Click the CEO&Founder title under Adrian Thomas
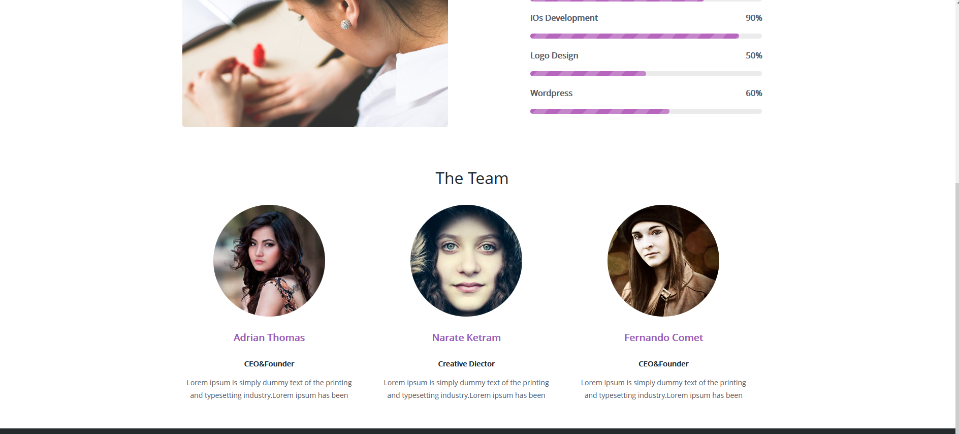This screenshot has height=434, width=959. coord(269,364)
